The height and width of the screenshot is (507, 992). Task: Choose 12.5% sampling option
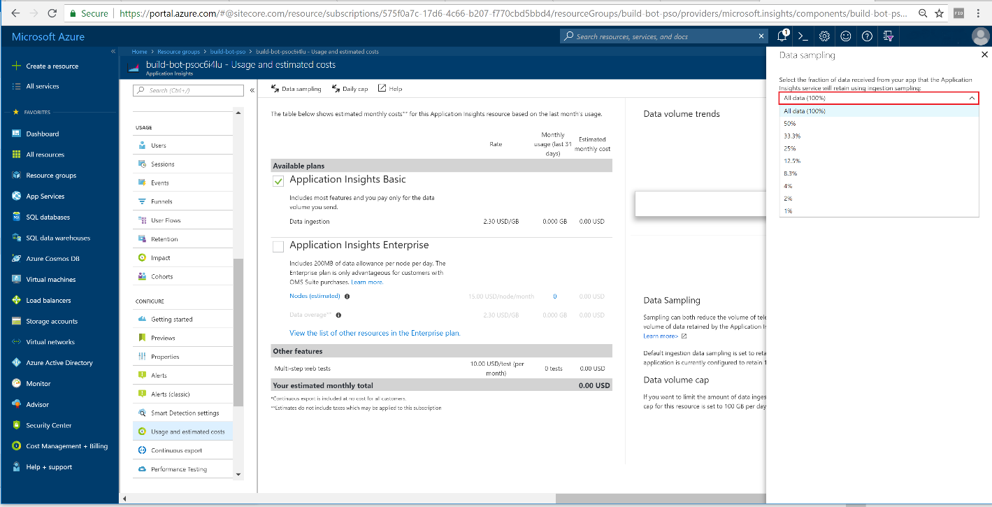(x=879, y=161)
